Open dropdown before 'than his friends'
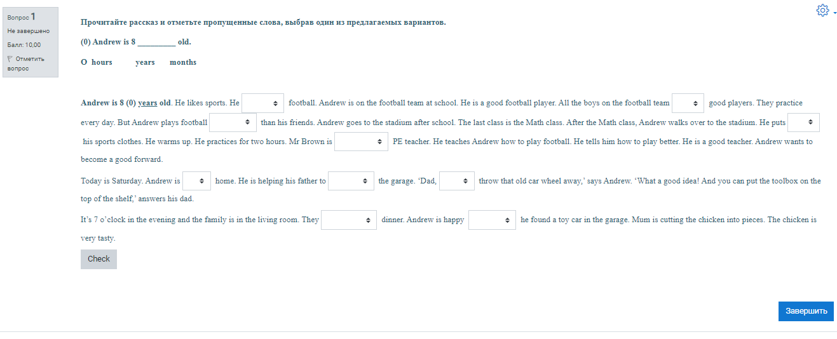Image resolution: width=837 pixels, height=339 pixels. click(x=233, y=123)
